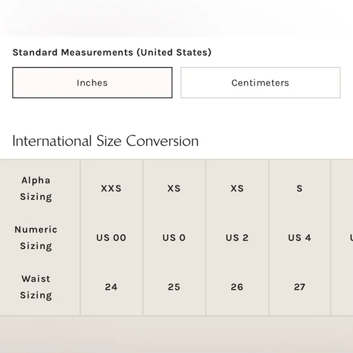Image resolution: width=353 pixels, height=353 pixels.
Task: Click the XXS alpha sizing cell
Action: click(x=111, y=189)
